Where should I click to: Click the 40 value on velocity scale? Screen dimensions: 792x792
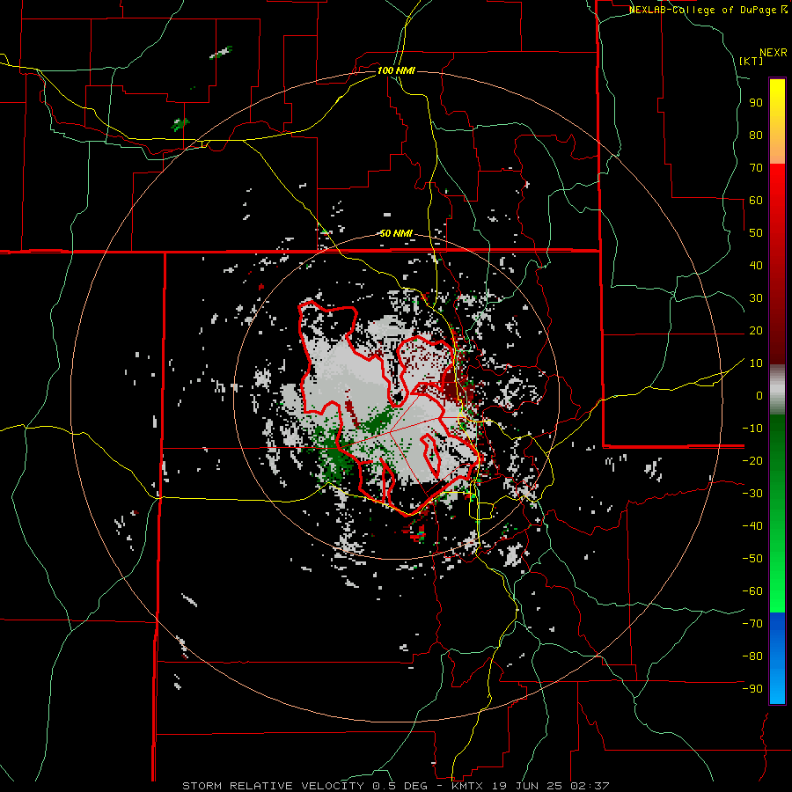tap(756, 265)
